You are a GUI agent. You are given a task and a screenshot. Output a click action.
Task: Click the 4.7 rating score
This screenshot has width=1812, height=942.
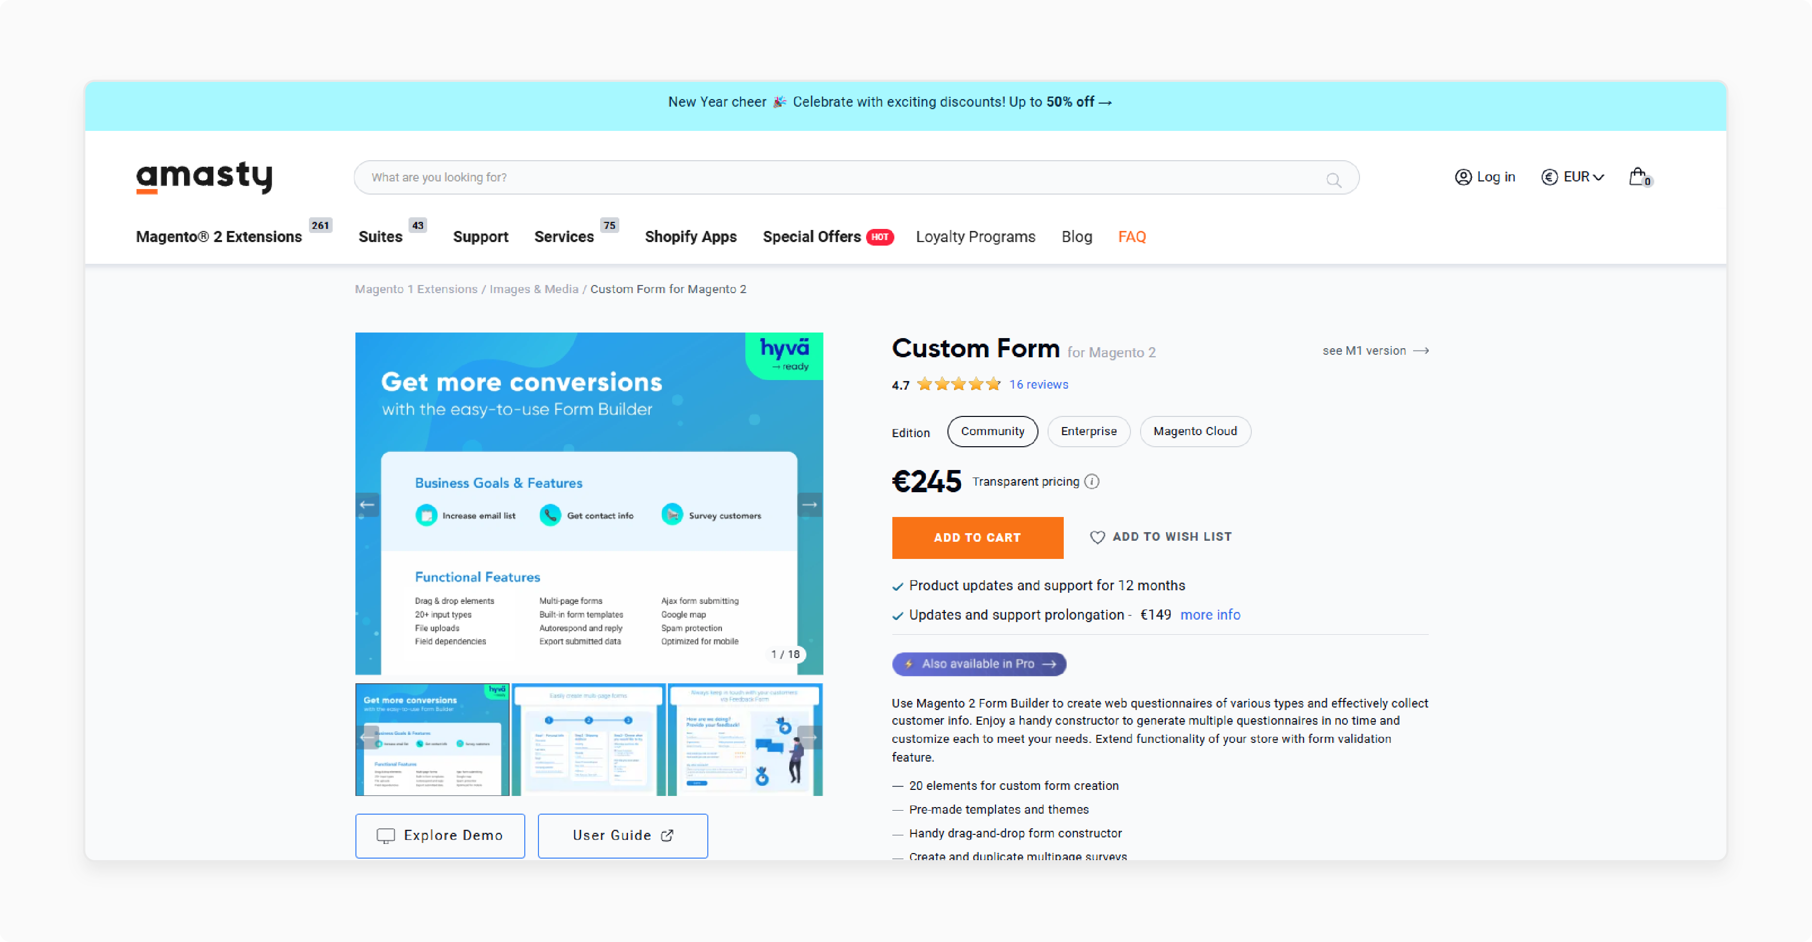(x=900, y=385)
